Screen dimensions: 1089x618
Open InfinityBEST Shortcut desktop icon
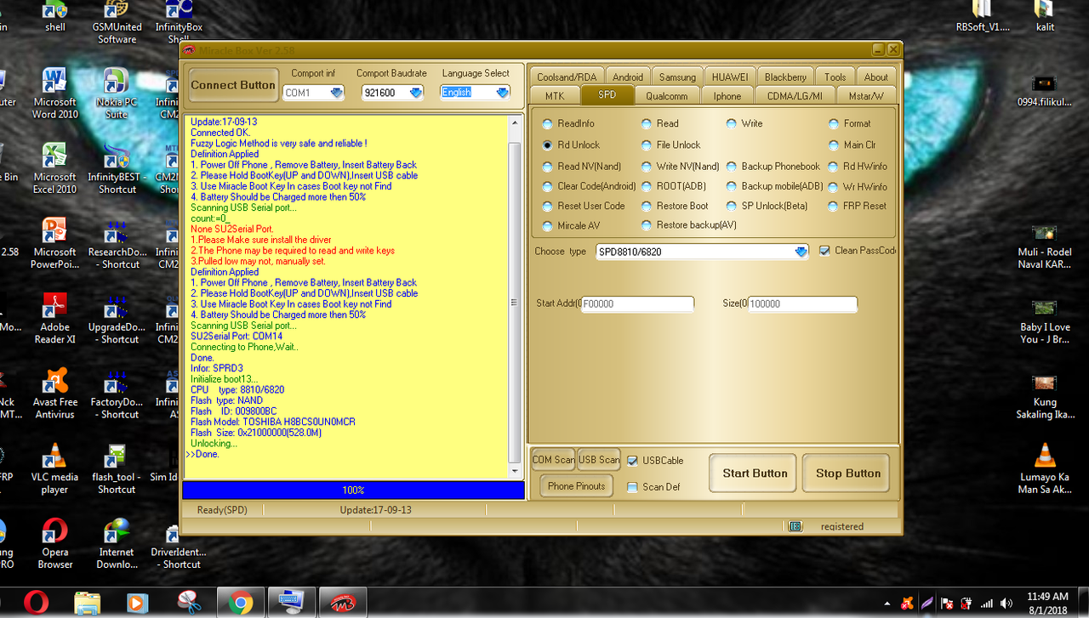(117, 168)
